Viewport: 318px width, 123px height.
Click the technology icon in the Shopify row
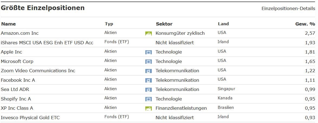[x=148, y=99]
